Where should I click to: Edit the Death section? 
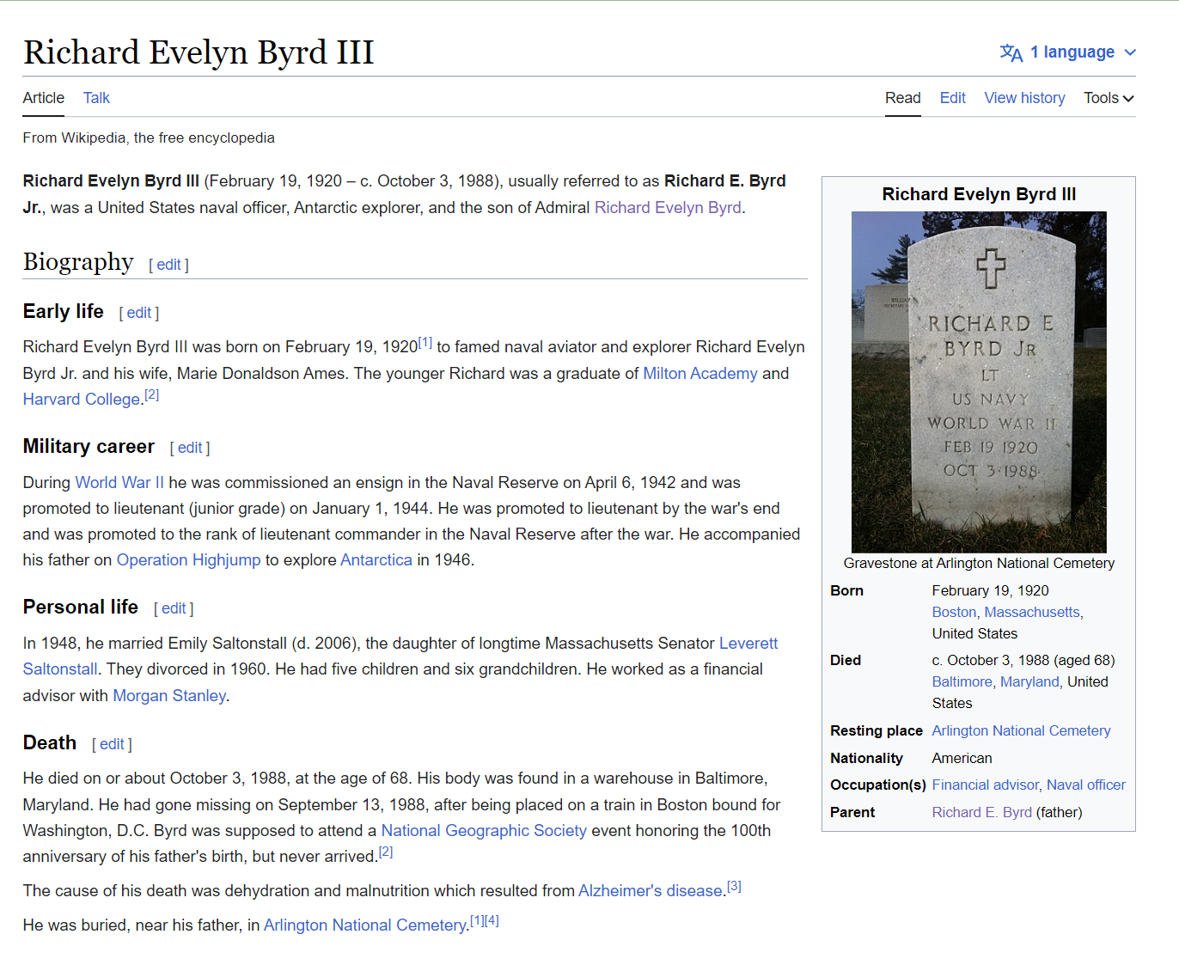pos(112,744)
